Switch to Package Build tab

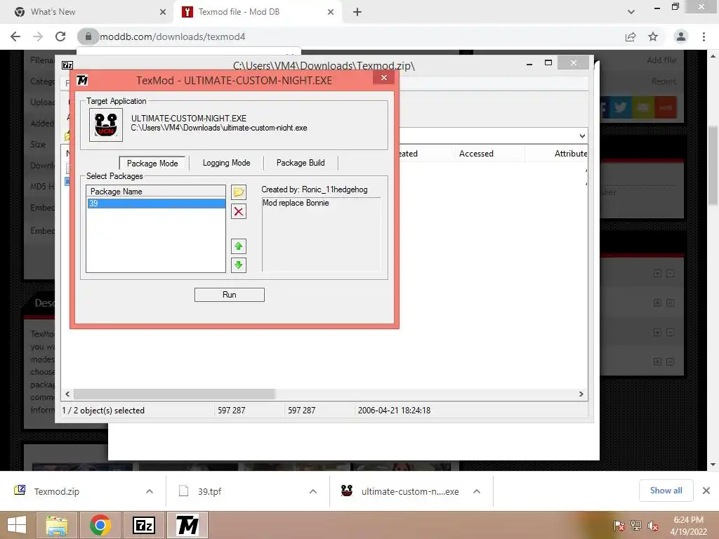(301, 163)
